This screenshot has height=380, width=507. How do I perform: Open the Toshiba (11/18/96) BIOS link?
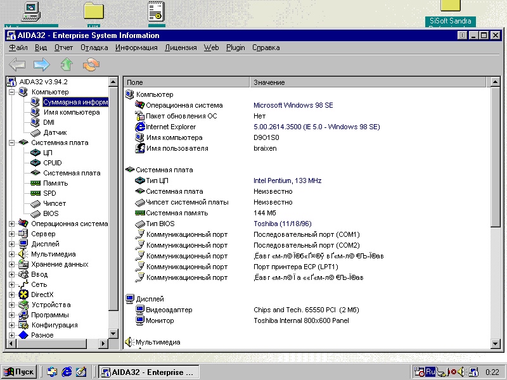click(282, 224)
